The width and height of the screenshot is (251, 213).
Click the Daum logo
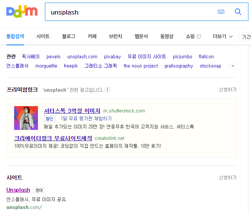[x=22, y=12]
